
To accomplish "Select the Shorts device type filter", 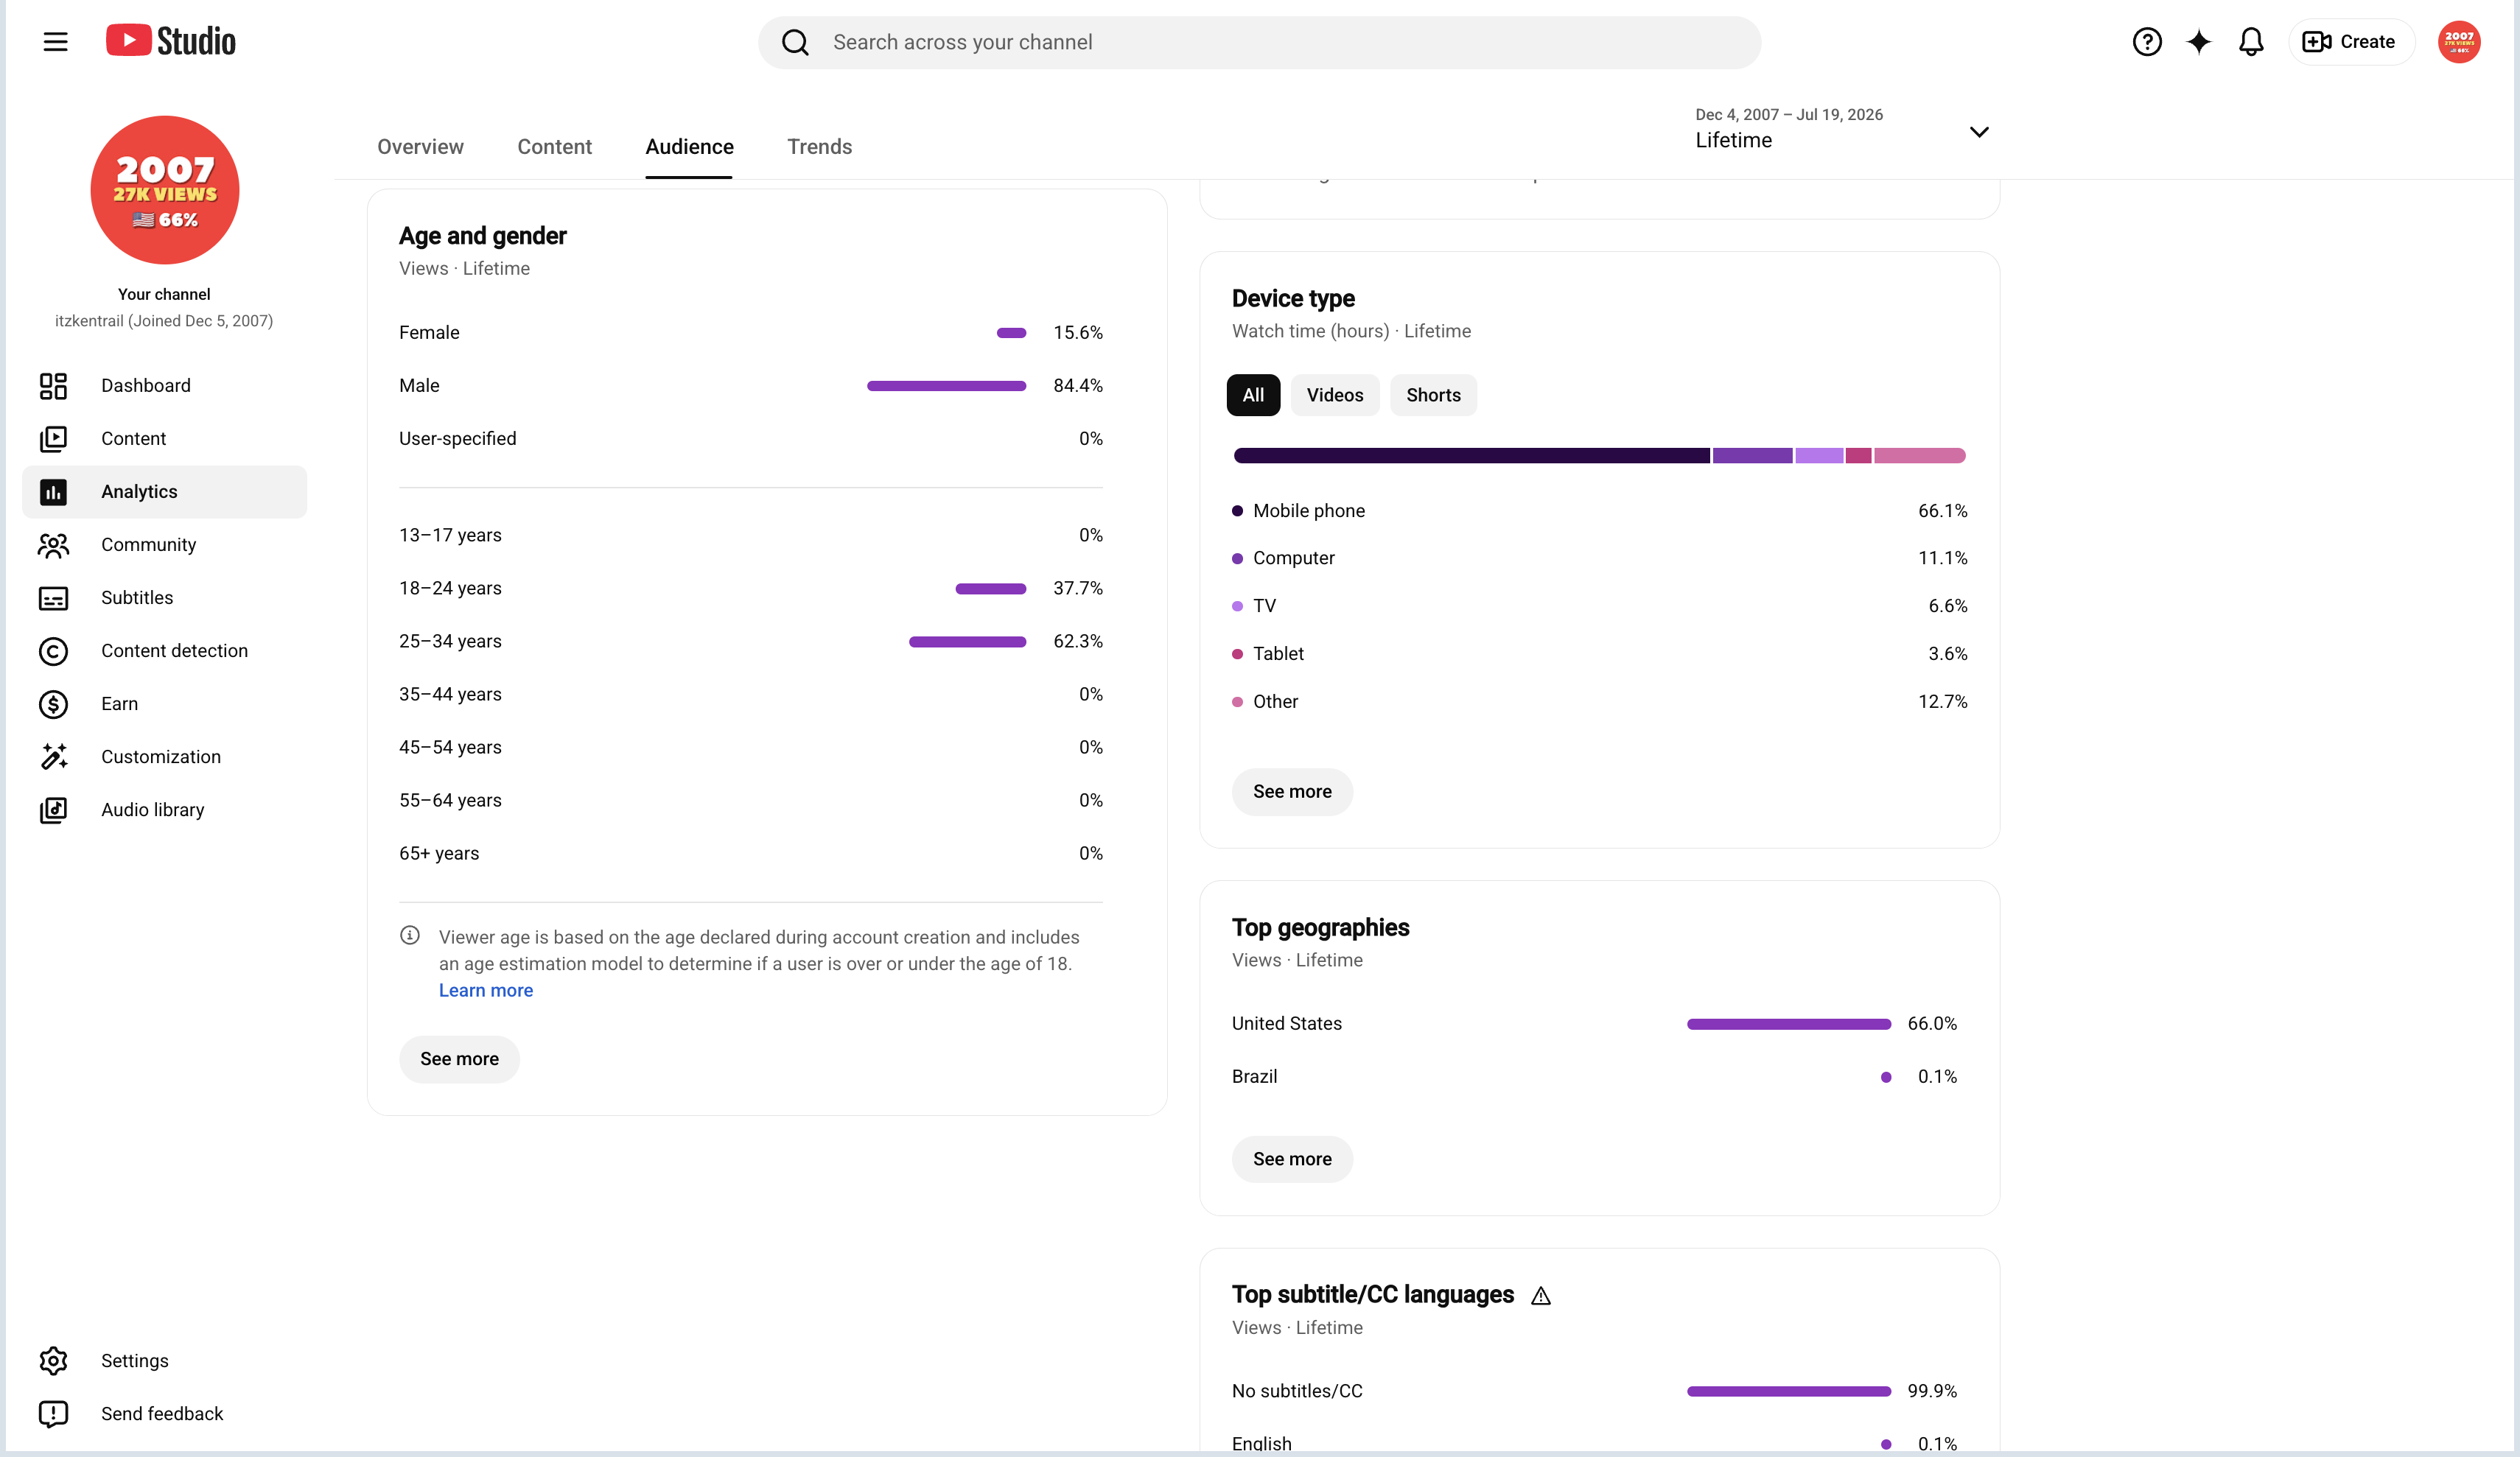I will click(x=1433, y=395).
